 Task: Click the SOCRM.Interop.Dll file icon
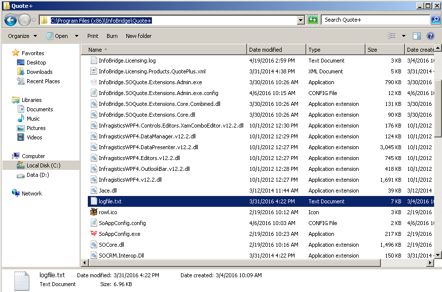tap(94, 256)
